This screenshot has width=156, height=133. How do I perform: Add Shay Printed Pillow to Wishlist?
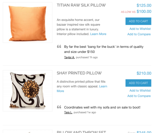pos(140,91)
